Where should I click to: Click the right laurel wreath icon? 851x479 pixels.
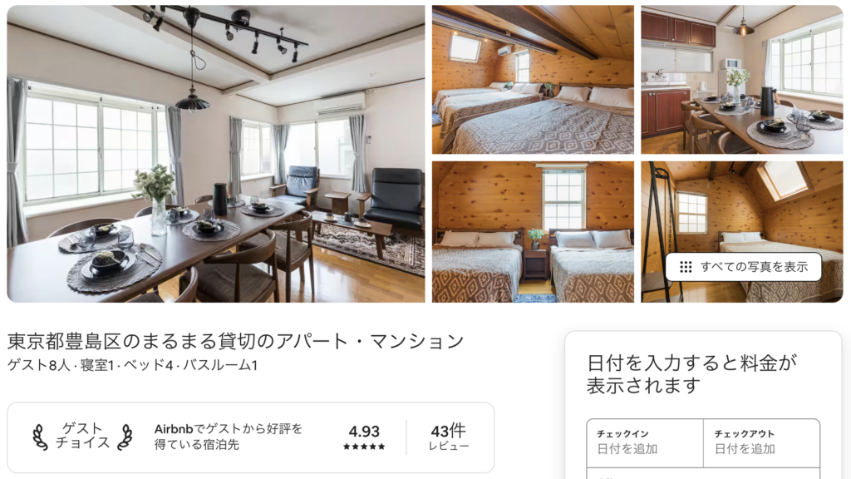125,437
